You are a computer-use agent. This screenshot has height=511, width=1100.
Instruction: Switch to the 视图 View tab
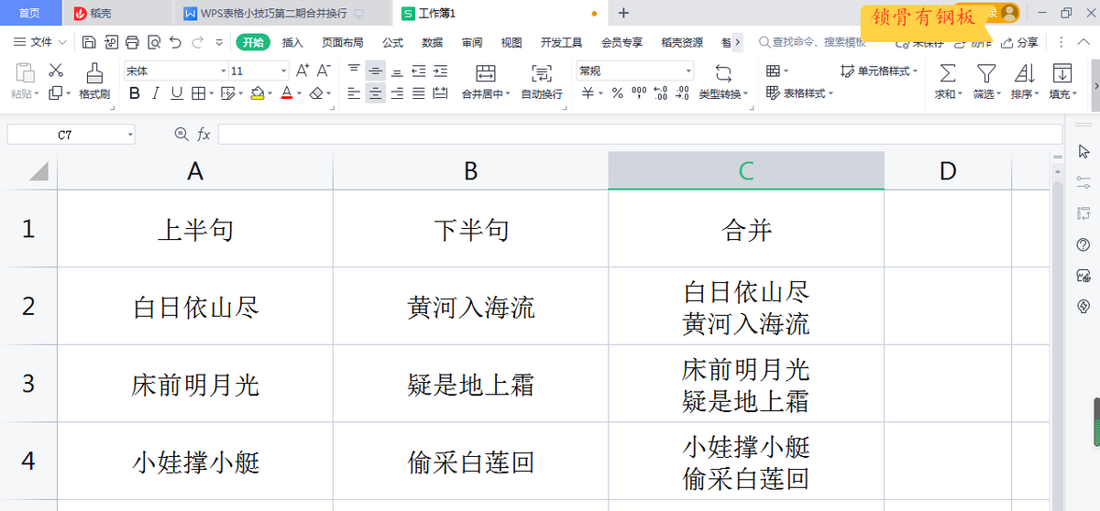(x=511, y=42)
